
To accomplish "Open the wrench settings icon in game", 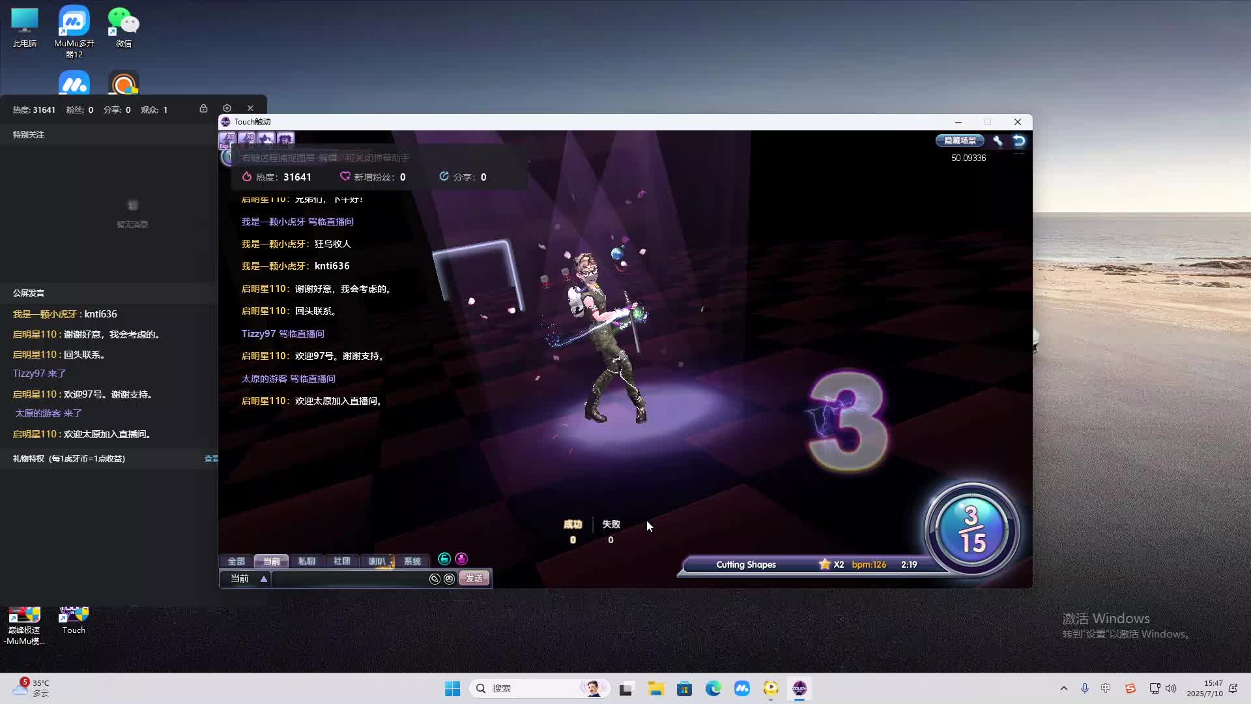I will (x=998, y=140).
